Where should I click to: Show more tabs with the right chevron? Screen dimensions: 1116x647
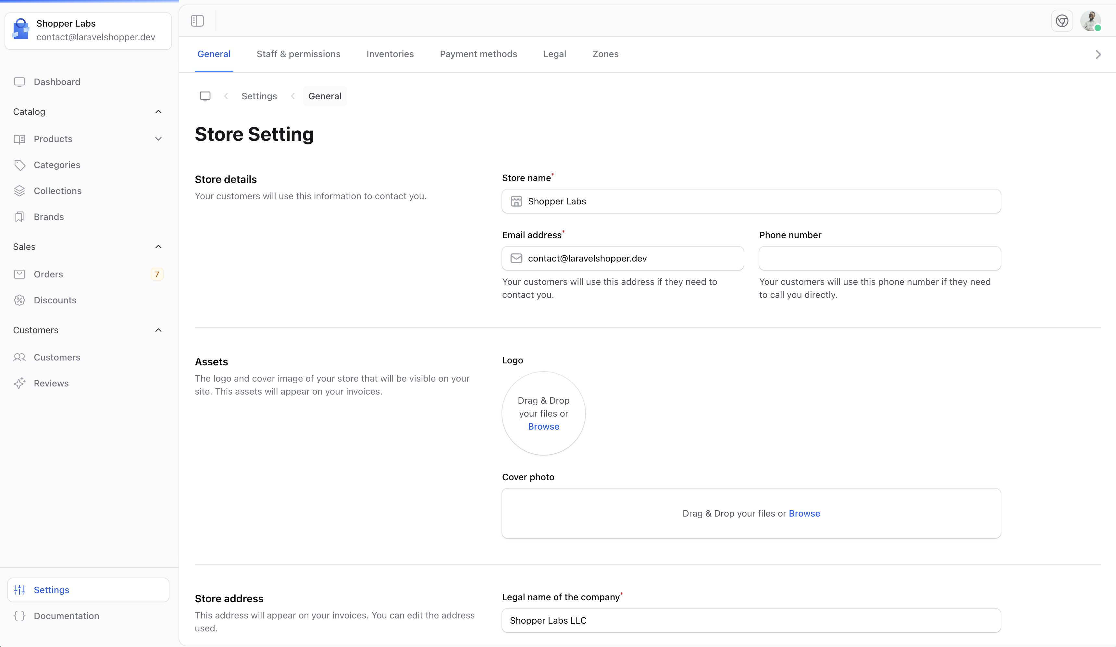point(1098,54)
